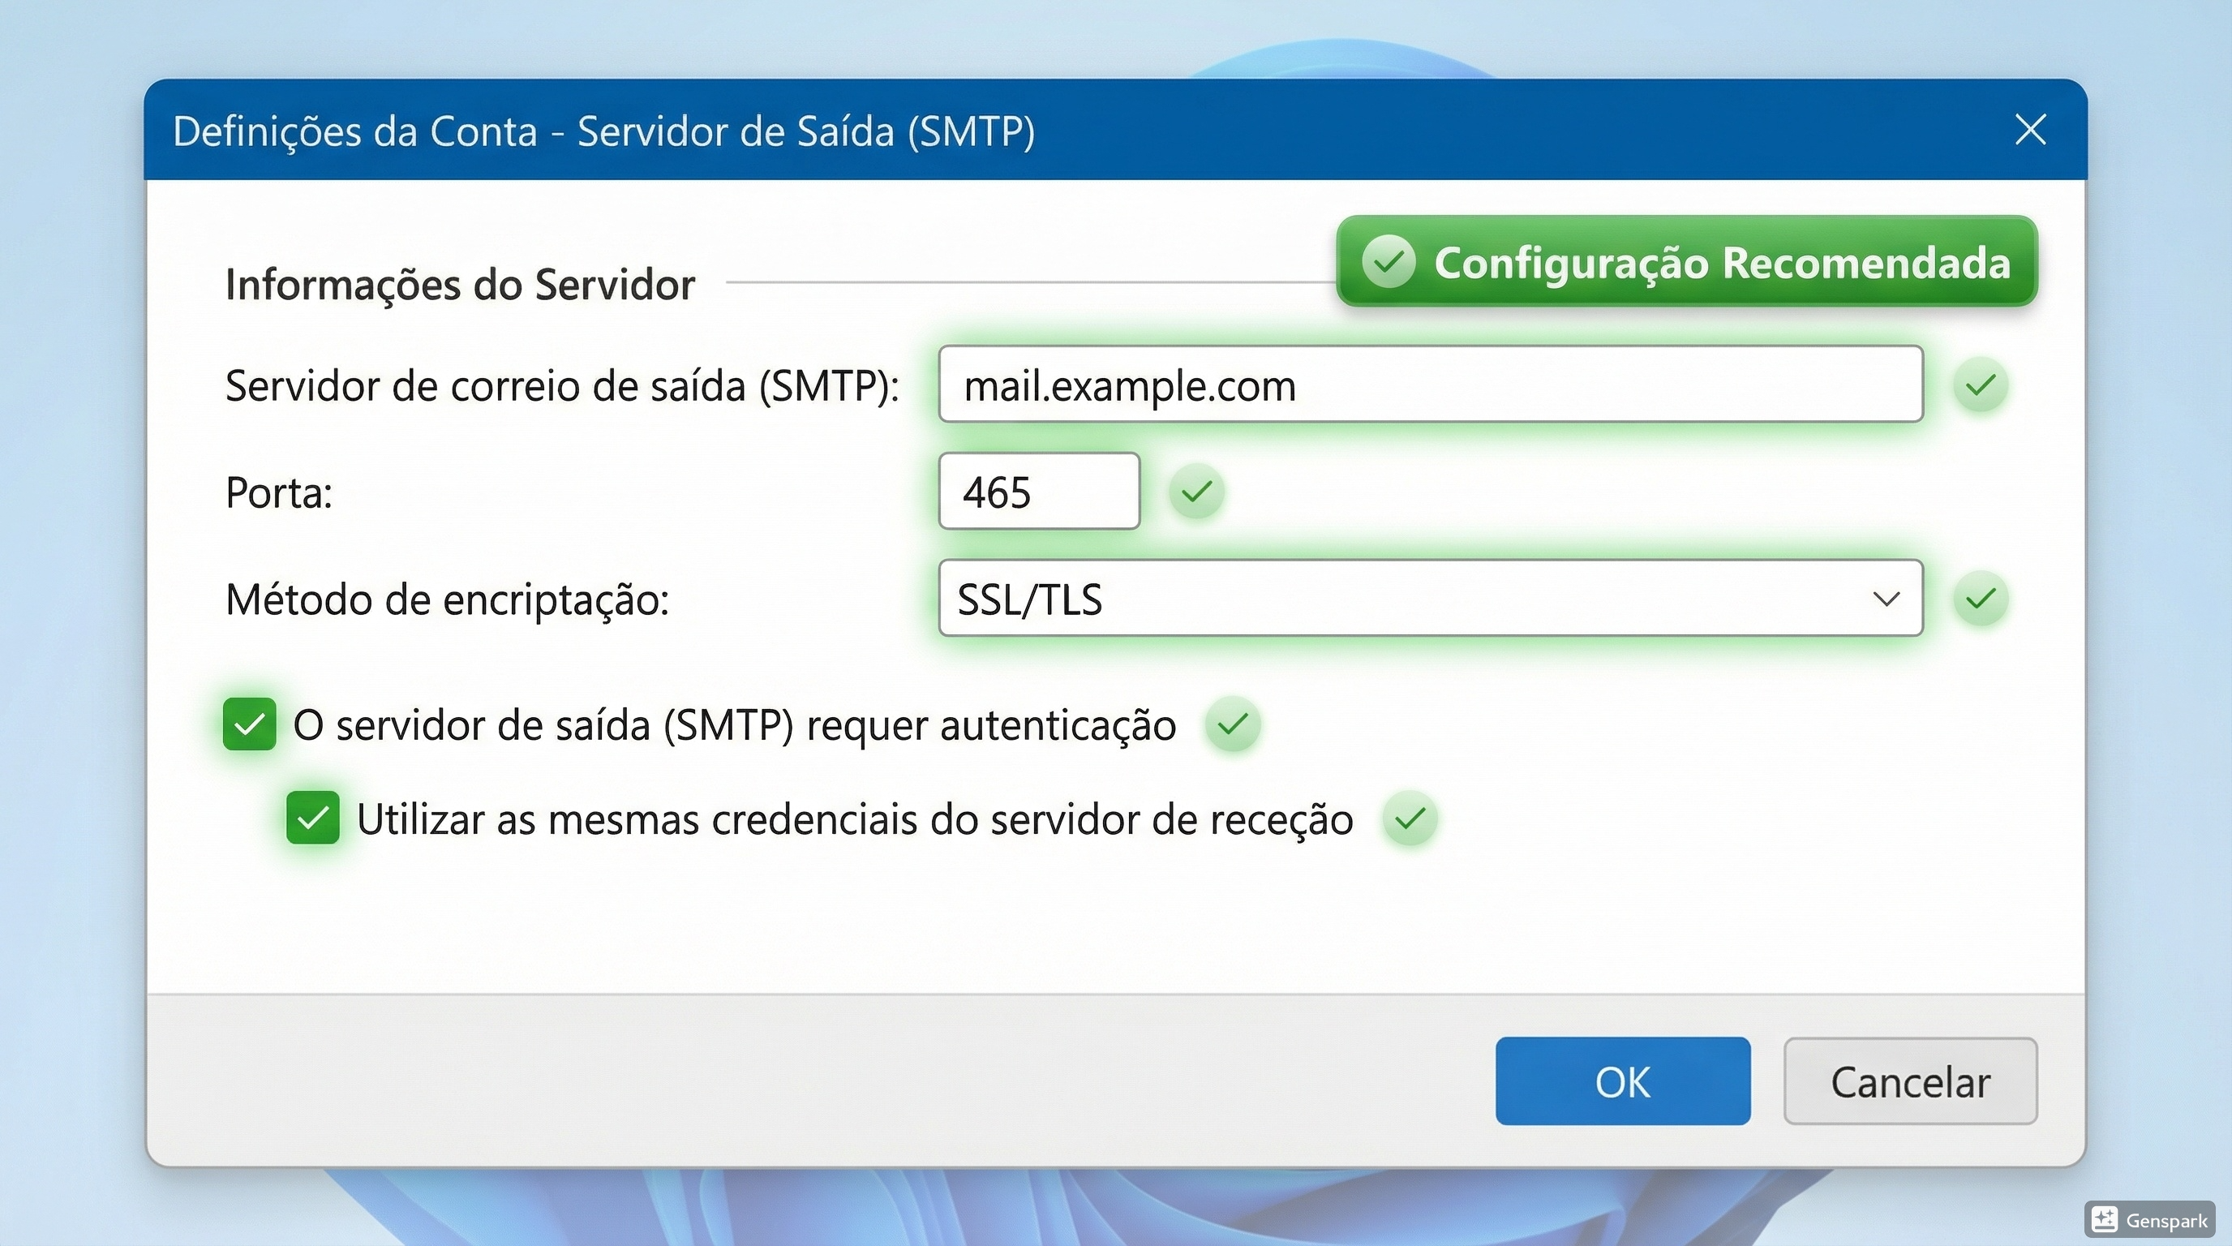Click the 'Utilizar as mesmas credenciais' label text
The height and width of the screenshot is (1246, 2232).
(854, 819)
